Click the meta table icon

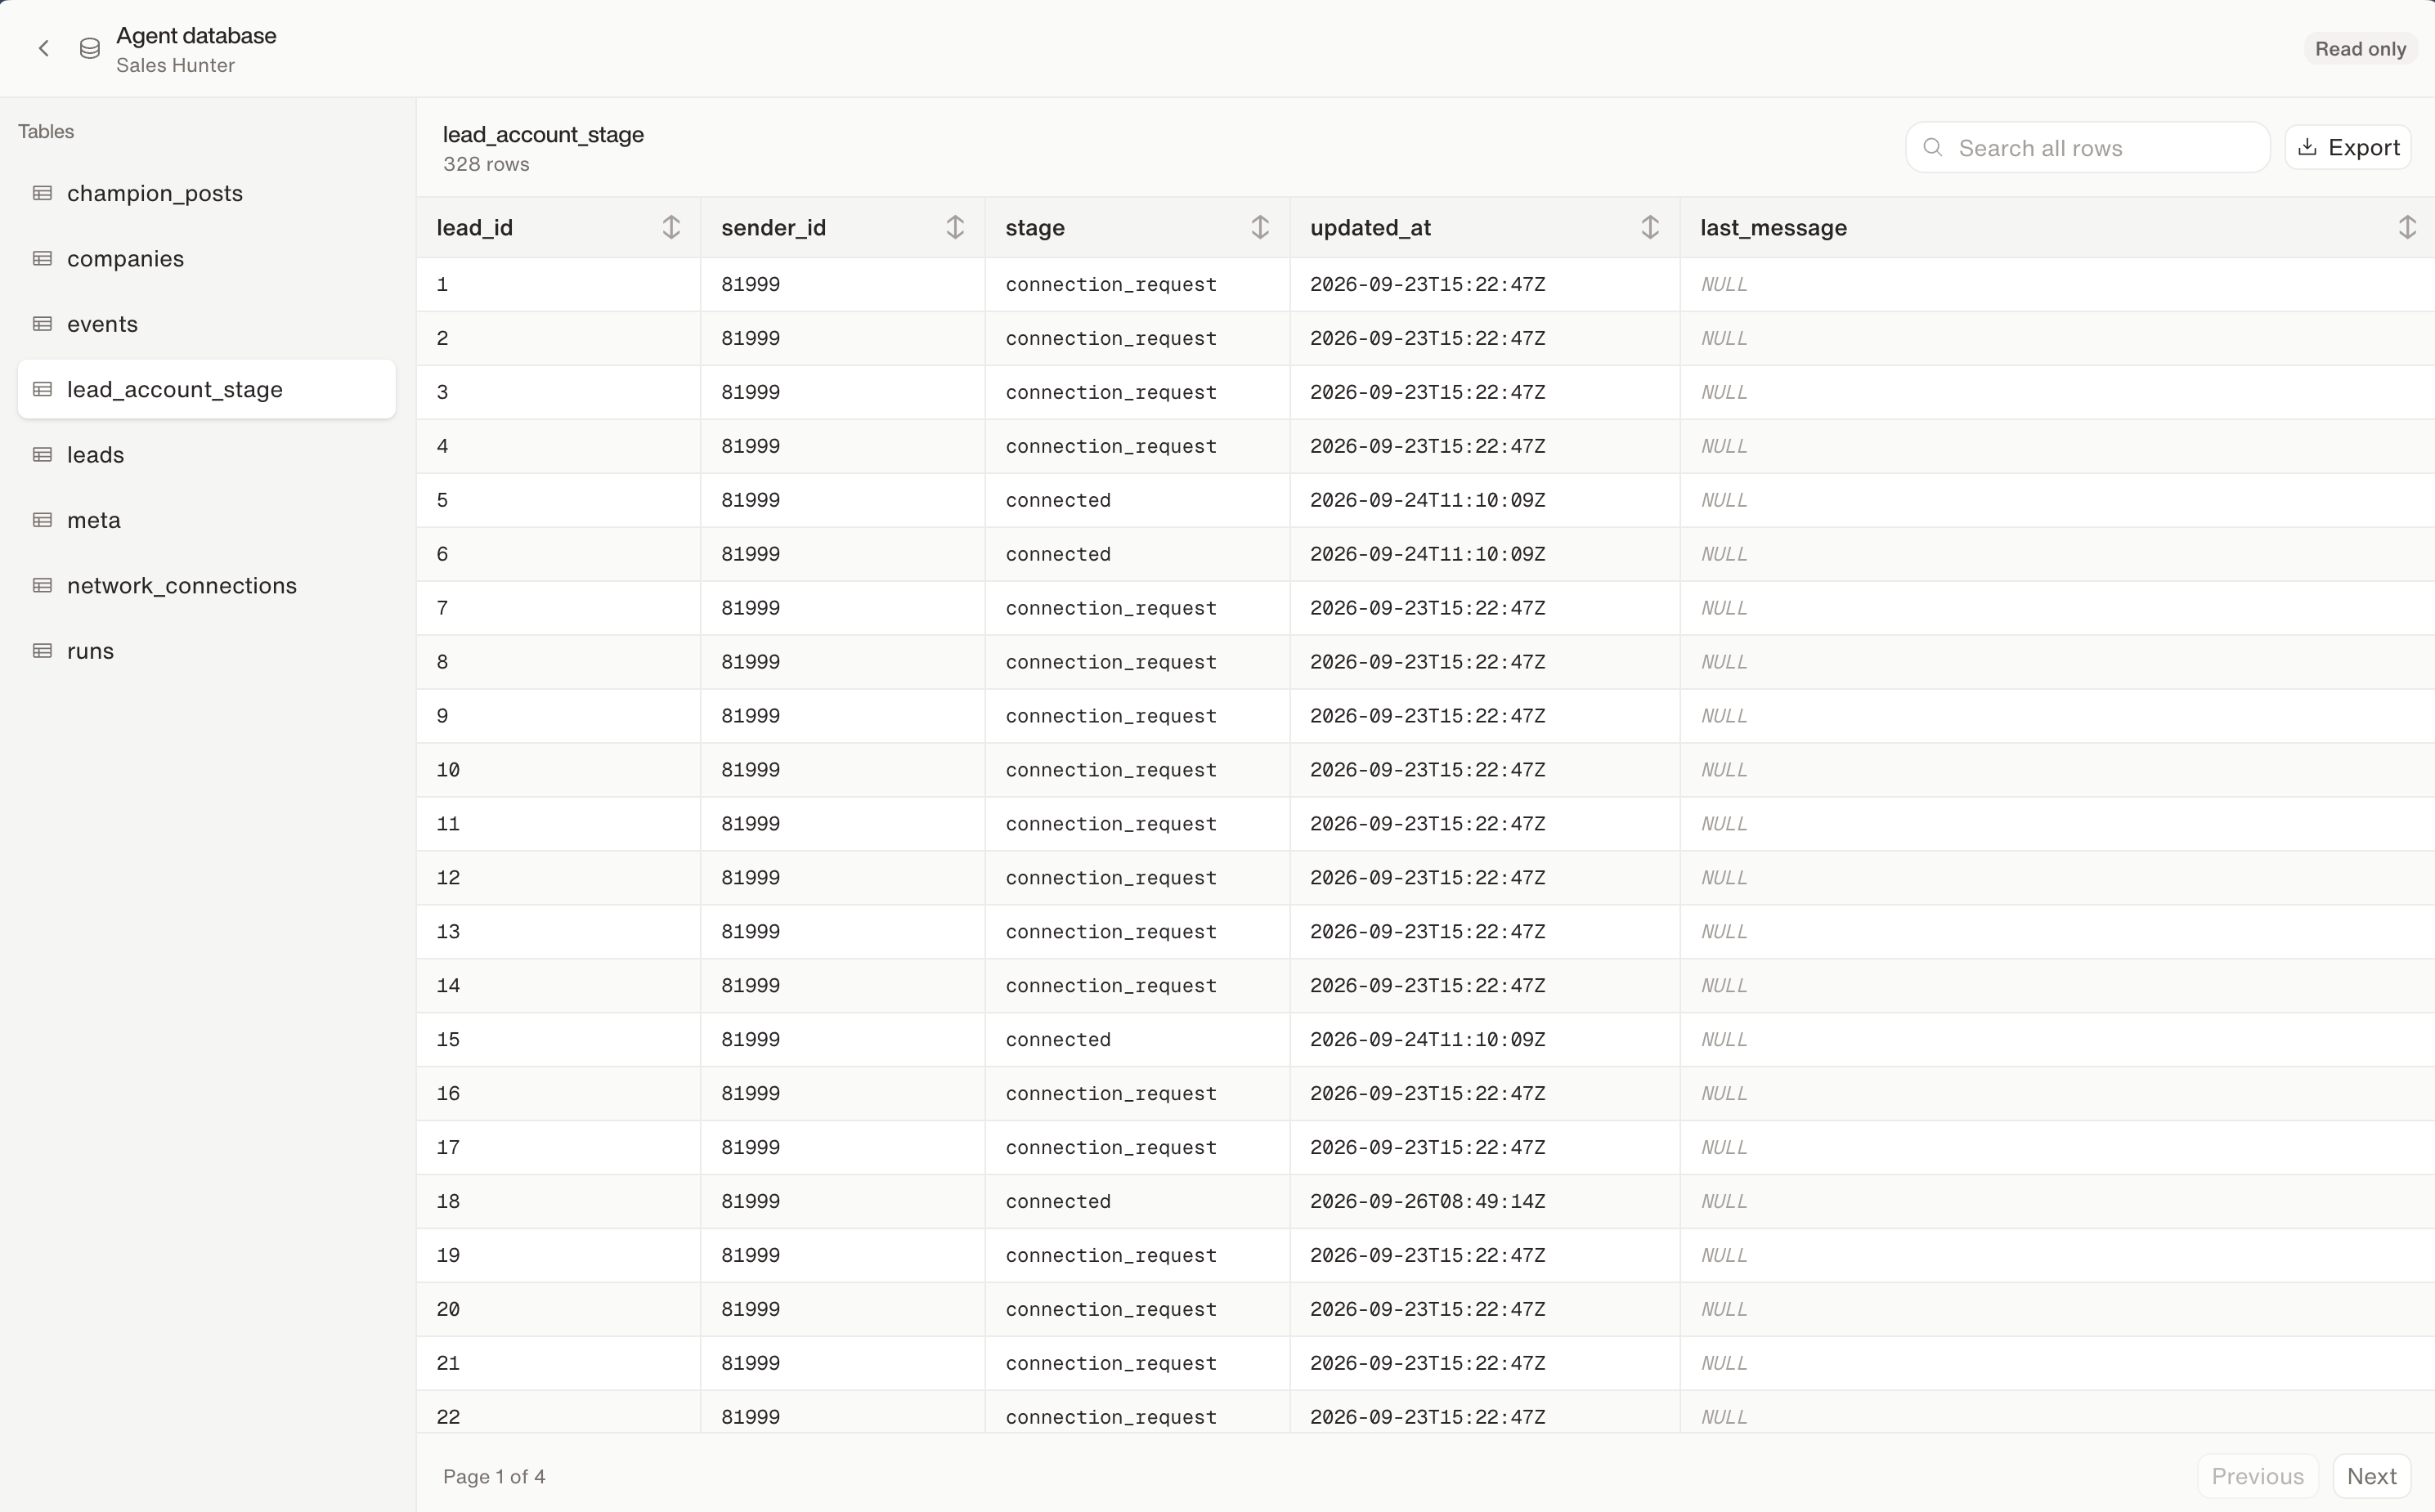click(x=42, y=520)
